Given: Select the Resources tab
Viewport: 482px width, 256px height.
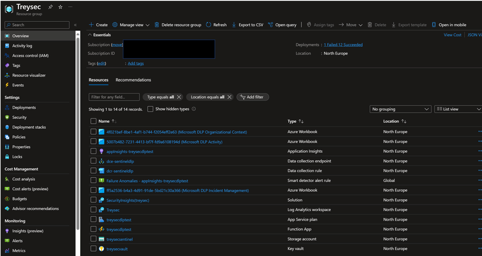Looking at the screenshot, I should tap(98, 80).
